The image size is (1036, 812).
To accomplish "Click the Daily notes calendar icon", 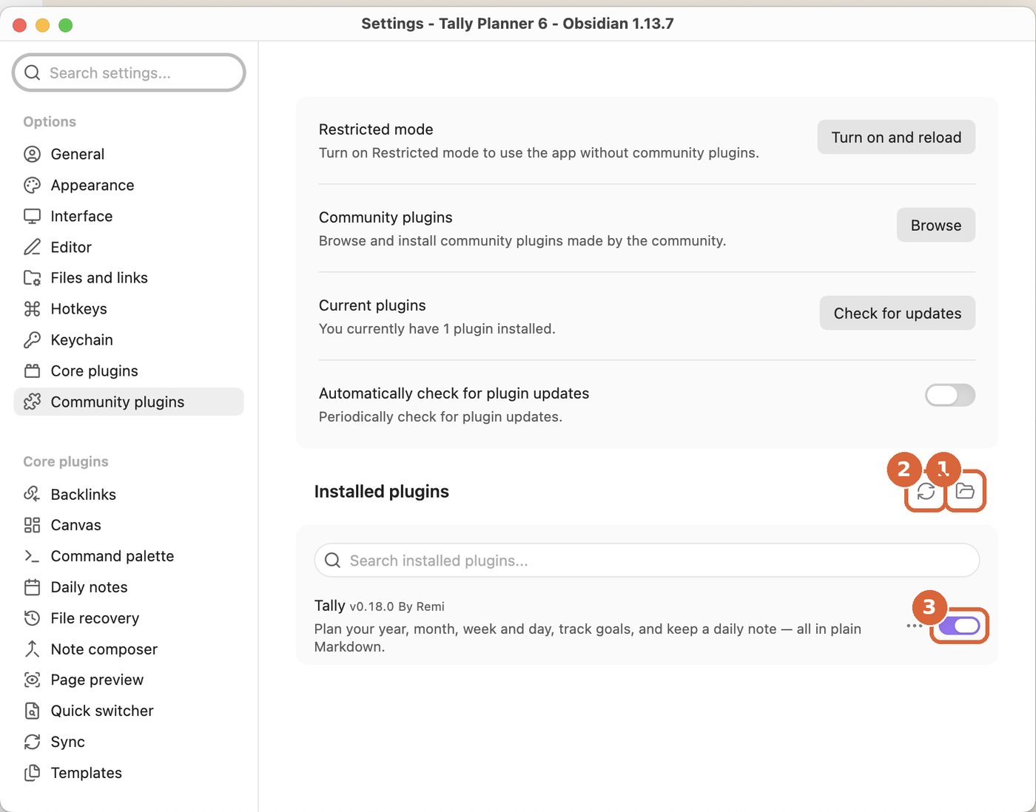I will coord(32,587).
